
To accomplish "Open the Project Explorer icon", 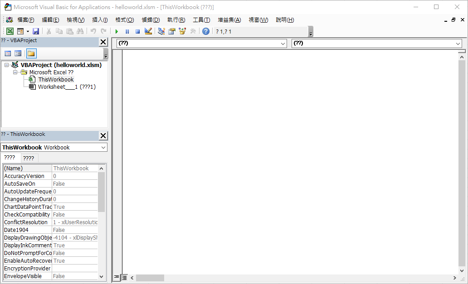I will pos(161,31).
